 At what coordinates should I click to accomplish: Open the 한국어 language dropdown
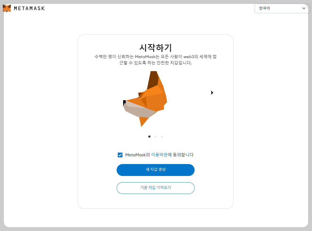282,8
